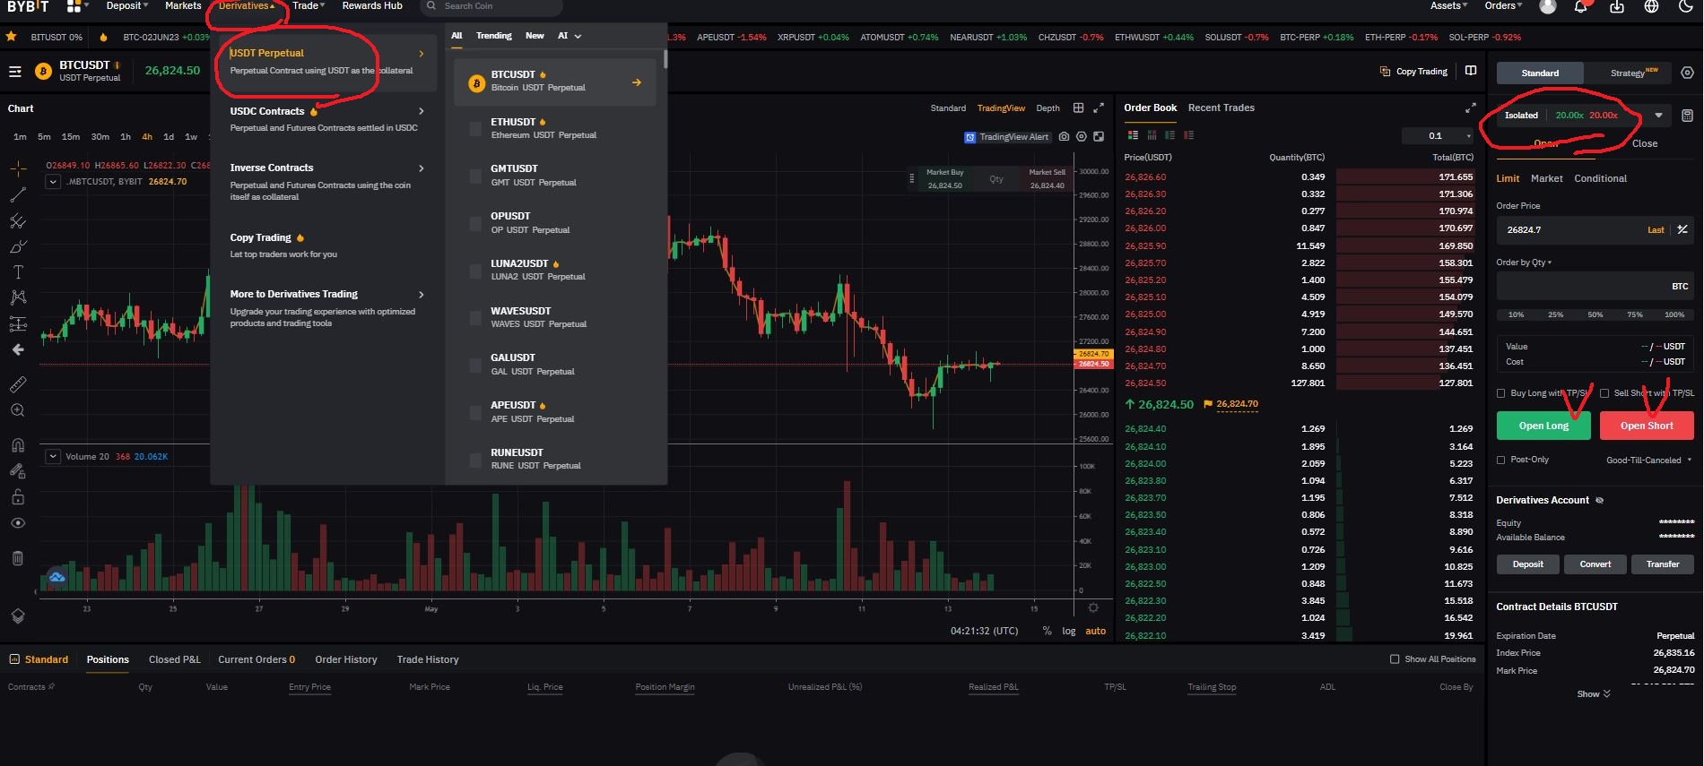1704x766 pixels.
Task: Expand the Order Book panel
Action: [1470, 108]
